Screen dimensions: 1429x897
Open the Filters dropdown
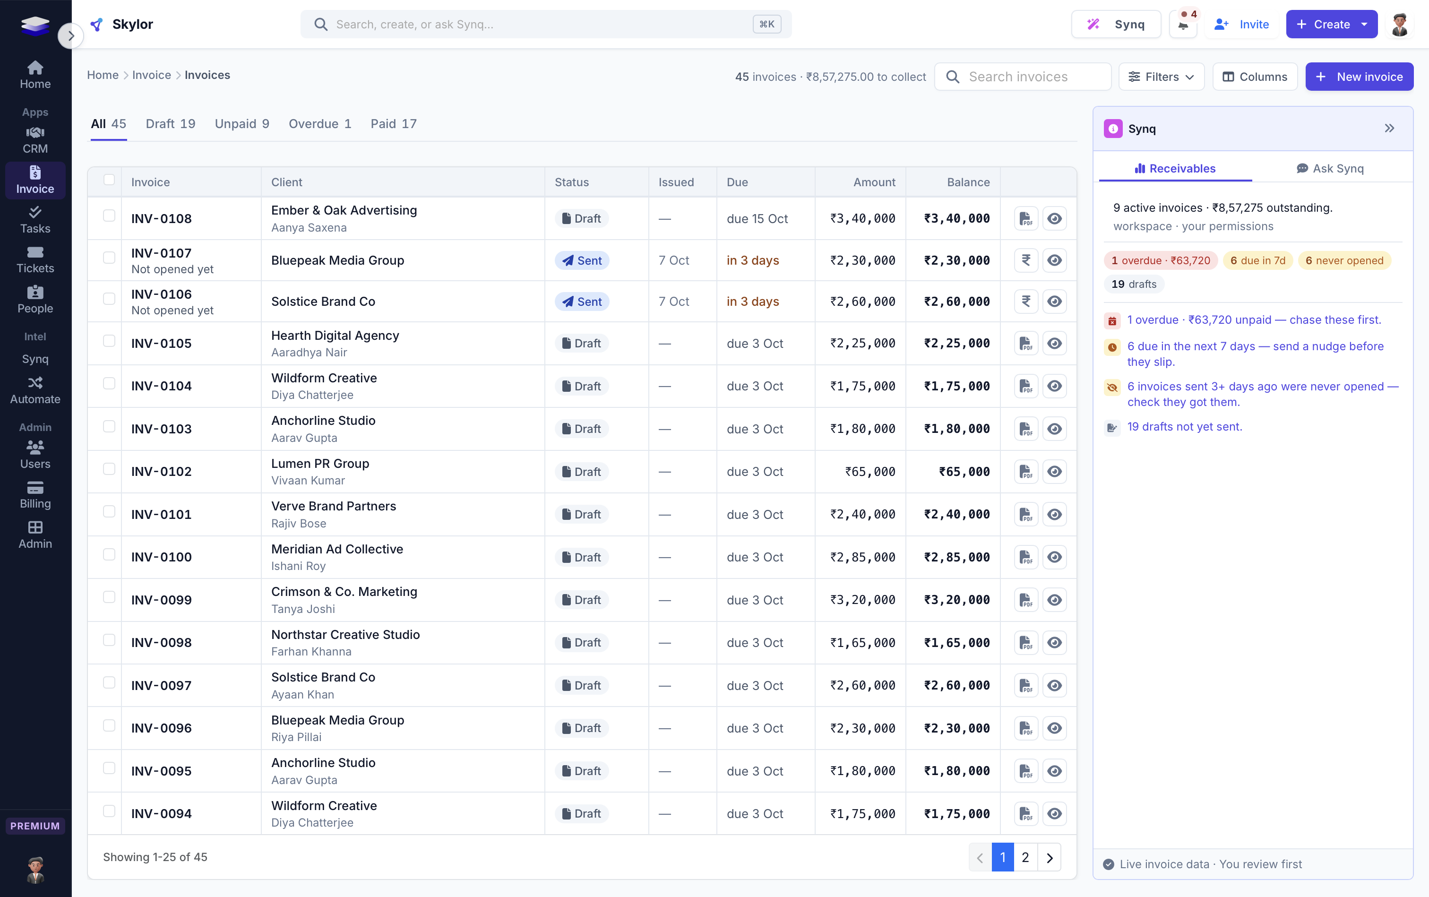(1161, 77)
